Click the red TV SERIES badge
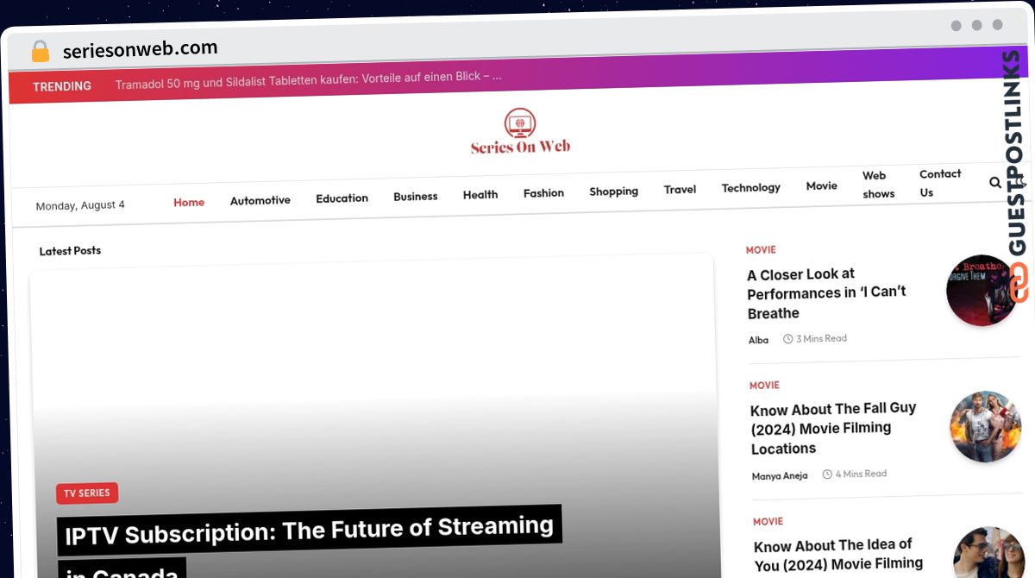 (87, 493)
